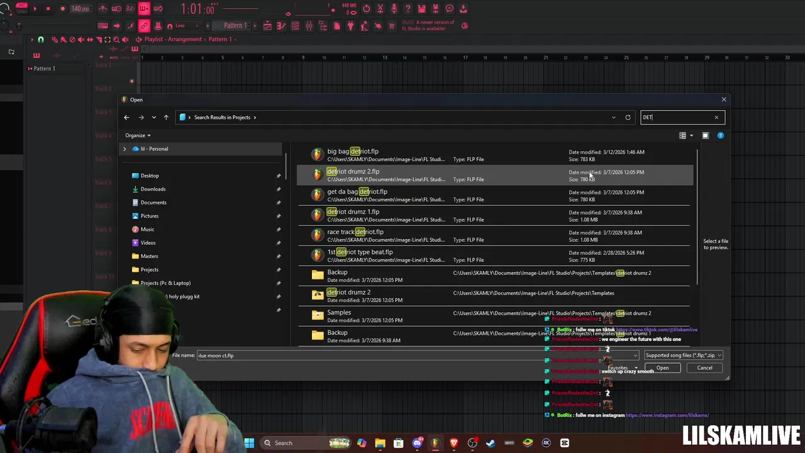The image size is (805, 453).
Task: Open Supported song files type dropdown
Action: 683,355
